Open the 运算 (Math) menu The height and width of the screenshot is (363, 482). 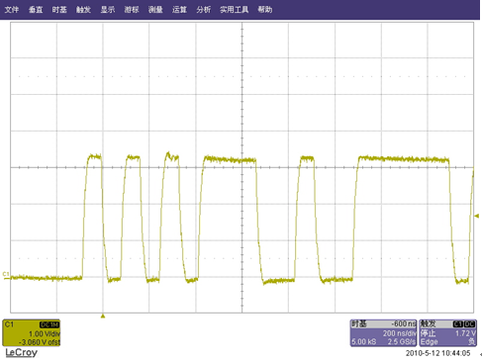(179, 10)
